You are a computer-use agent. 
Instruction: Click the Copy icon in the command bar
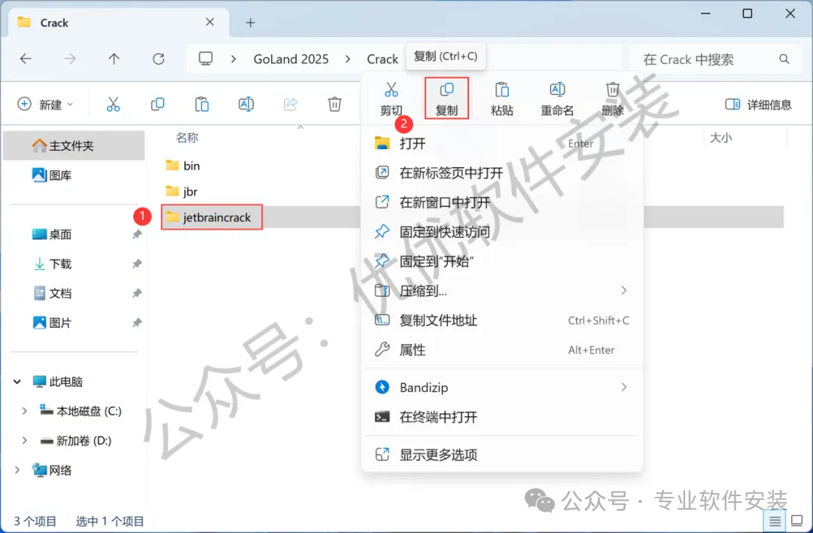[157, 104]
